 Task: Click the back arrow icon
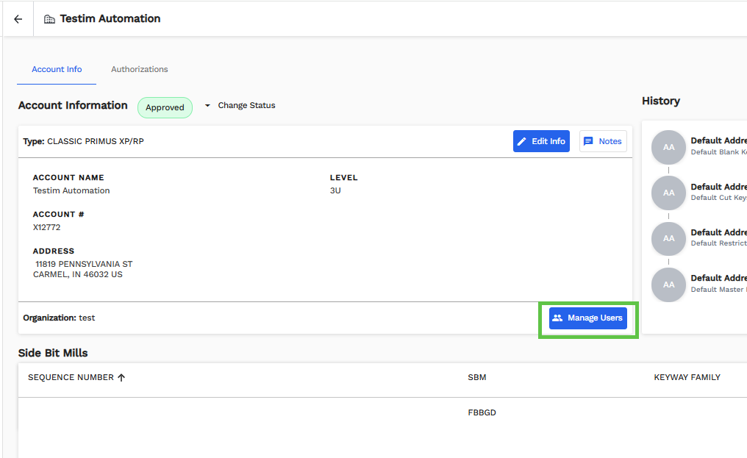point(18,19)
